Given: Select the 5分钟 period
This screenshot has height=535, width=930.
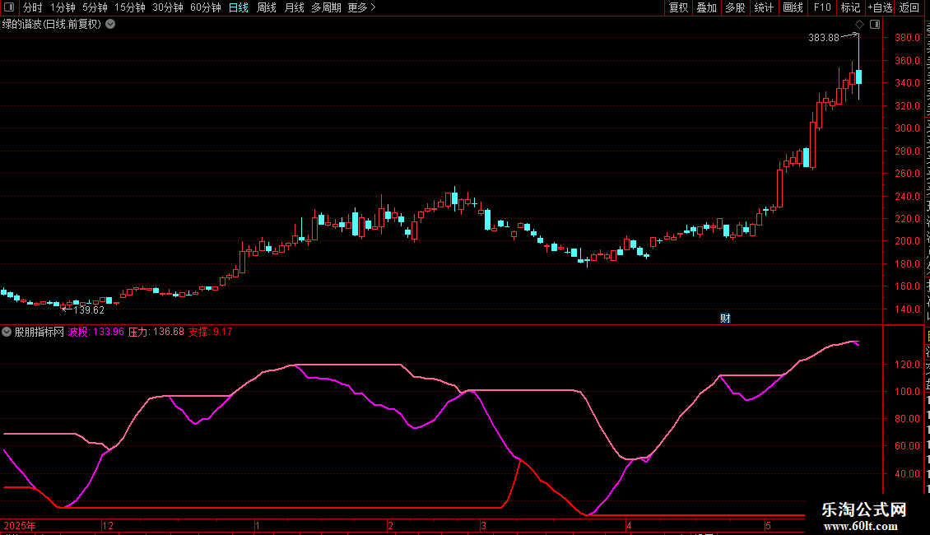Looking at the screenshot, I should pyautogui.click(x=95, y=7).
